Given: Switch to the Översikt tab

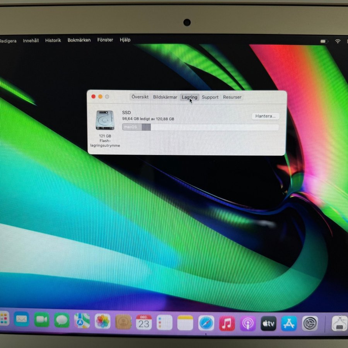Looking at the screenshot, I should pyautogui.click(x=140, y=97).
